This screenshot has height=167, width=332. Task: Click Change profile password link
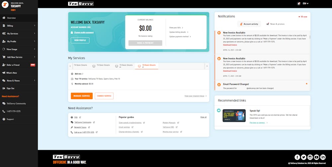(84, 33)
